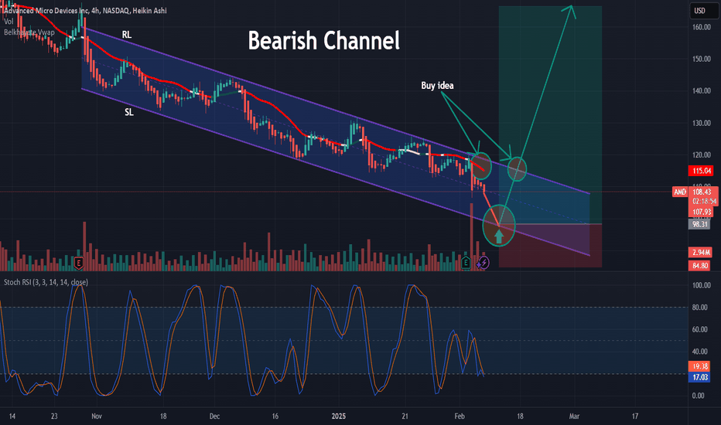Open the USD currency selector
Image resolution: width=721 pixels, height=425 pixels.
(x=704, y=11)
